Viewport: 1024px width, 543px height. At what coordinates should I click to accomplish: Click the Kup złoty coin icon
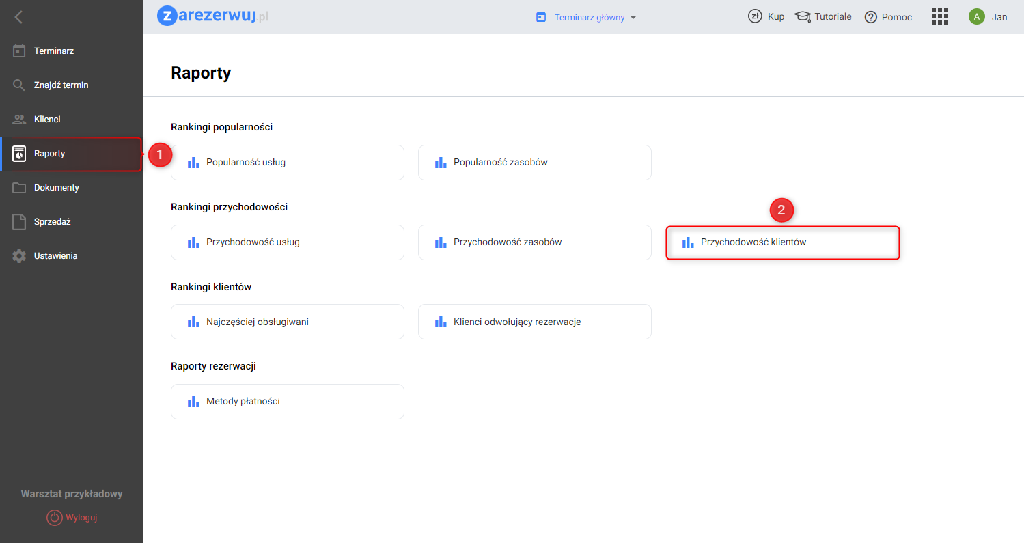tap(755, 17)
